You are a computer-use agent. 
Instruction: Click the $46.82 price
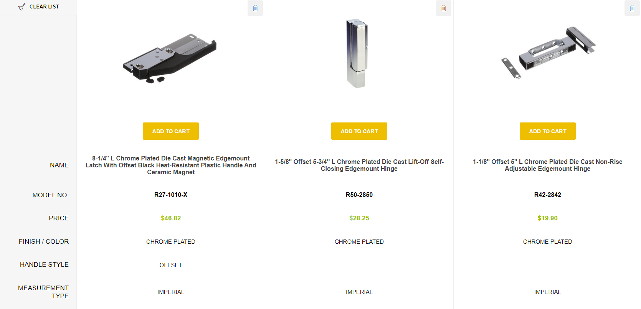point(171,218)
